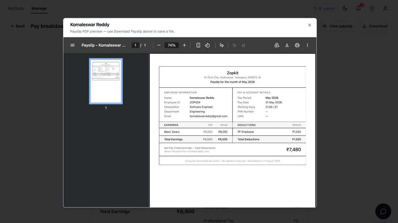Close the payslip preview dialog
Viewport: 398px width, 223px height.
pyautogui.click(x=309, y=25)
